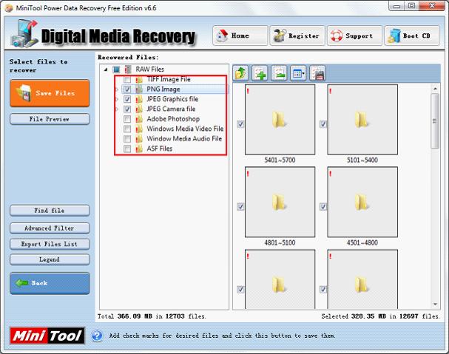Select the PNG Image tree row label
This screenshot has height=354, width=449.
tap(163, 89)
